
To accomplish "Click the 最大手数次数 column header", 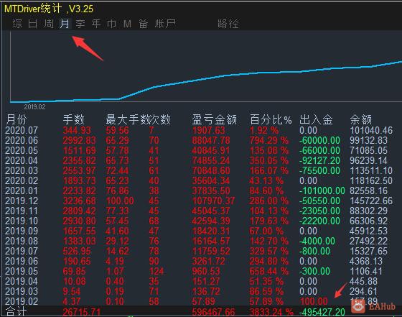I will (x=138, y=119).
